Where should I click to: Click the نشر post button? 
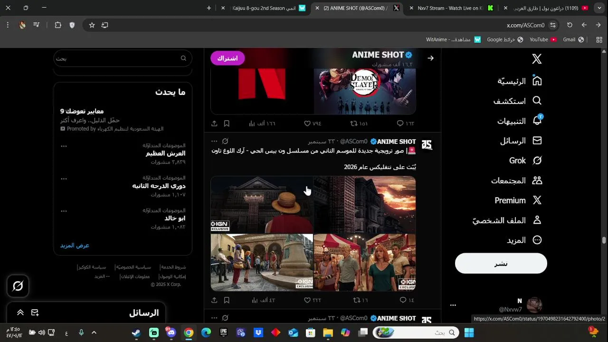point(501,264)
